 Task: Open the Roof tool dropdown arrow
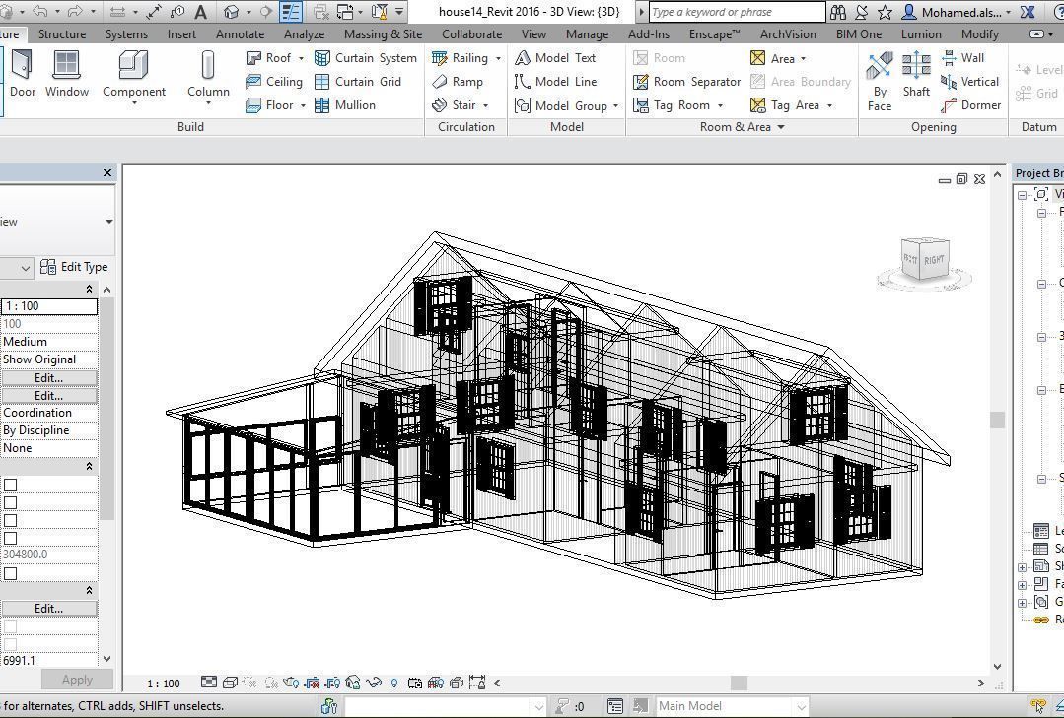coord(302,59)
